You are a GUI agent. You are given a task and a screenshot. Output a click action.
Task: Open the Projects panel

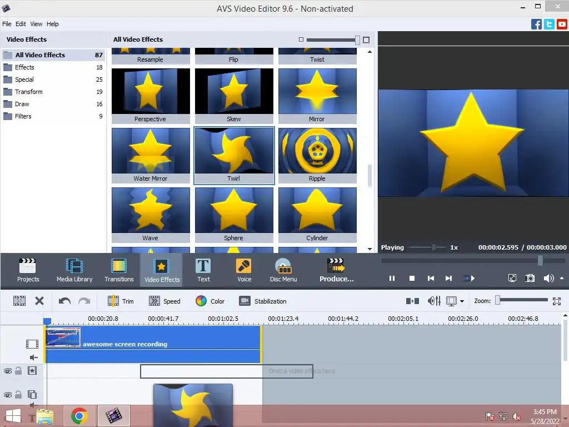[x=28, y=270]
